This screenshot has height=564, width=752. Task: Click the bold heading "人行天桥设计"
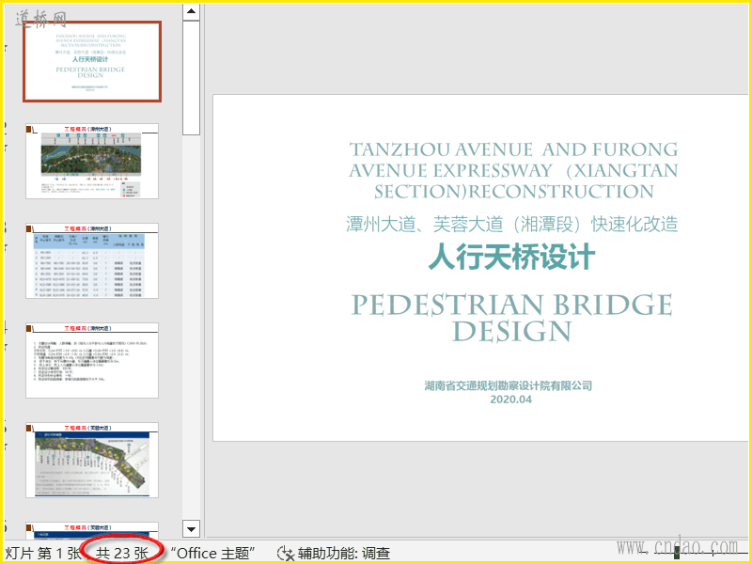[x=511, y=257]
